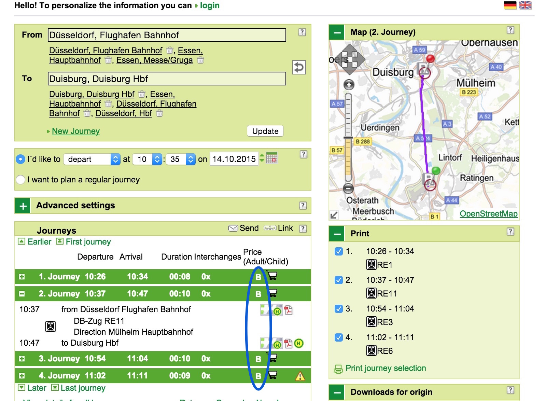Click the Update button
Image resolution: width=545 pixels, height=401 pixels.
pyautogui.click(x=265, y=131)
